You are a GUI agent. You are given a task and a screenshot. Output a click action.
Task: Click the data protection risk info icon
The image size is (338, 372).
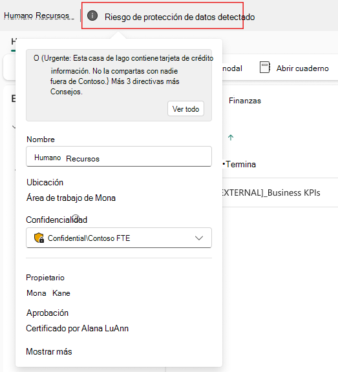click(92, 15)
